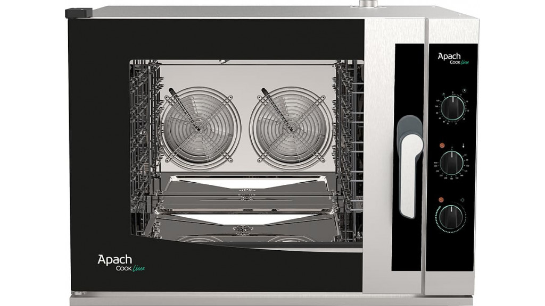Click the left convection fan grille
Image resolution: width=545 pixels, height=306 pixels.
click(x=200, y=127)
